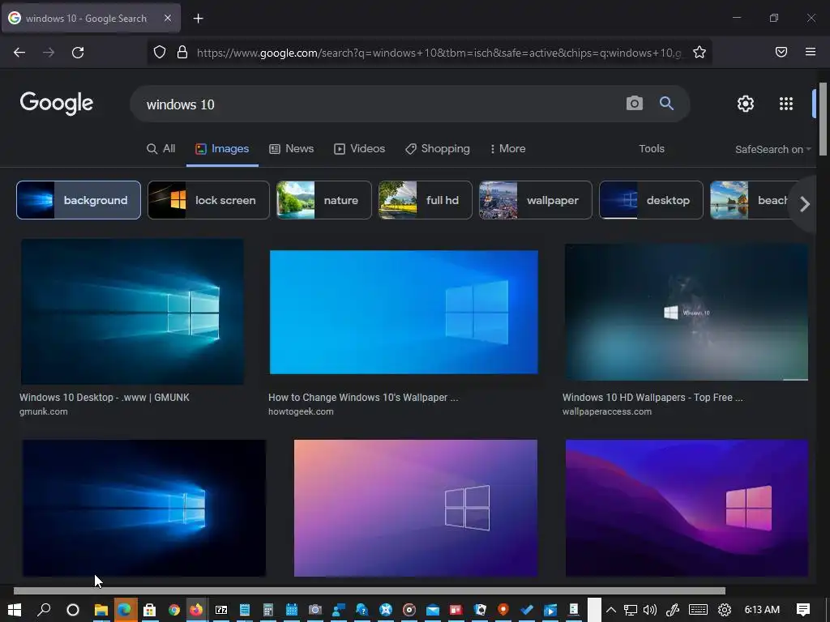Image resolution: width=830 pixels, height=622 pixels.
Task: Search by image using camera icon
Action: (x=634, y=103)
